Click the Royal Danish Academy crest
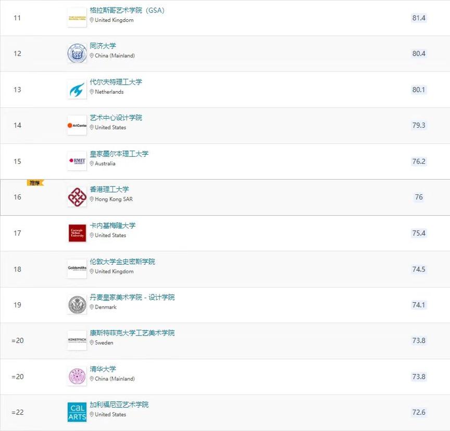 77,305
